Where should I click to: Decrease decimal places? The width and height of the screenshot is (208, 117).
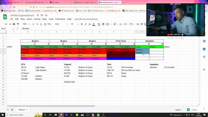pyautogui.click(x=41, y=24)
